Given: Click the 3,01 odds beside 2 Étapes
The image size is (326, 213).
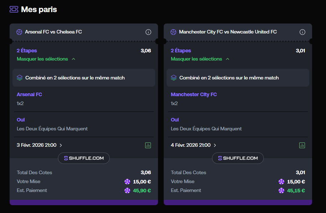Looking at the screenshot, I should coord(300,51).
